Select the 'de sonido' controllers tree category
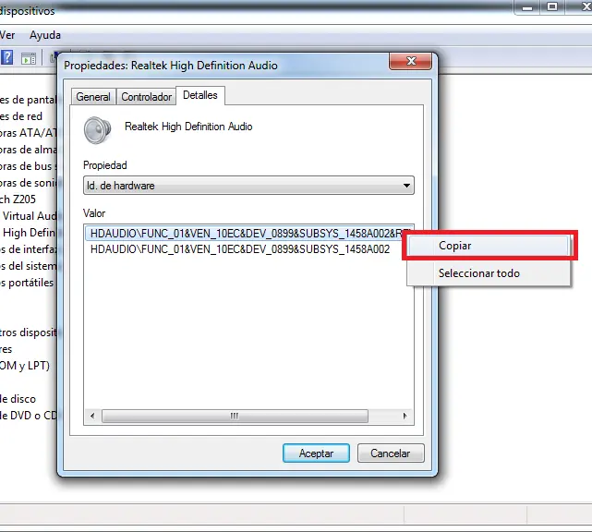The image size is (592, 532). click(29, 183)
